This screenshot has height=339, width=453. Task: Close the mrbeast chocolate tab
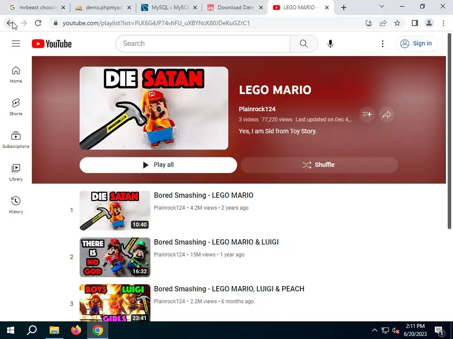coord(63,8)
